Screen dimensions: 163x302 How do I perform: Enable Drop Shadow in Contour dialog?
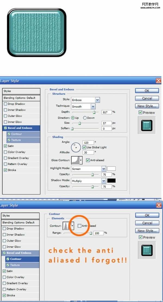[4, 229]
